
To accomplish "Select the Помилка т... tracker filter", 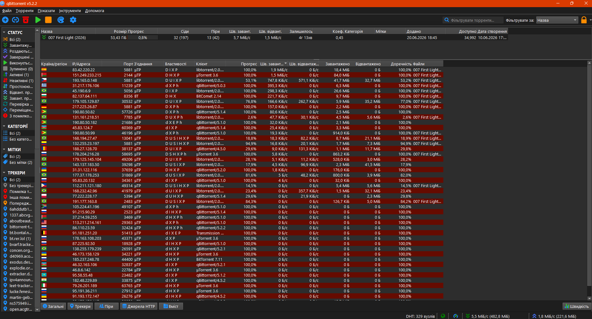I will (x=18, y=191).
